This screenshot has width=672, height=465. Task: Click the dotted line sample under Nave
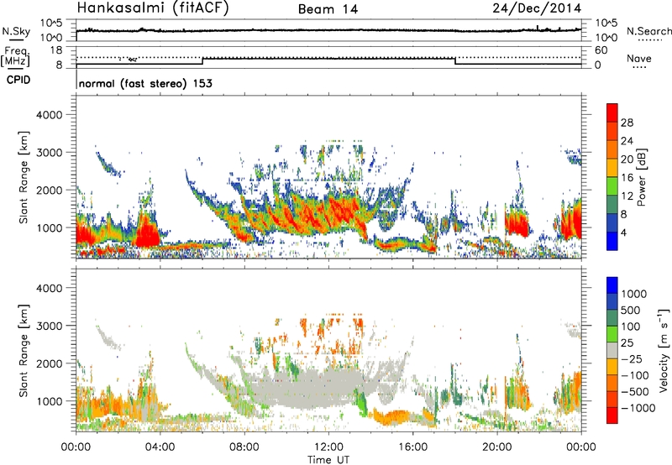[639, 67]
